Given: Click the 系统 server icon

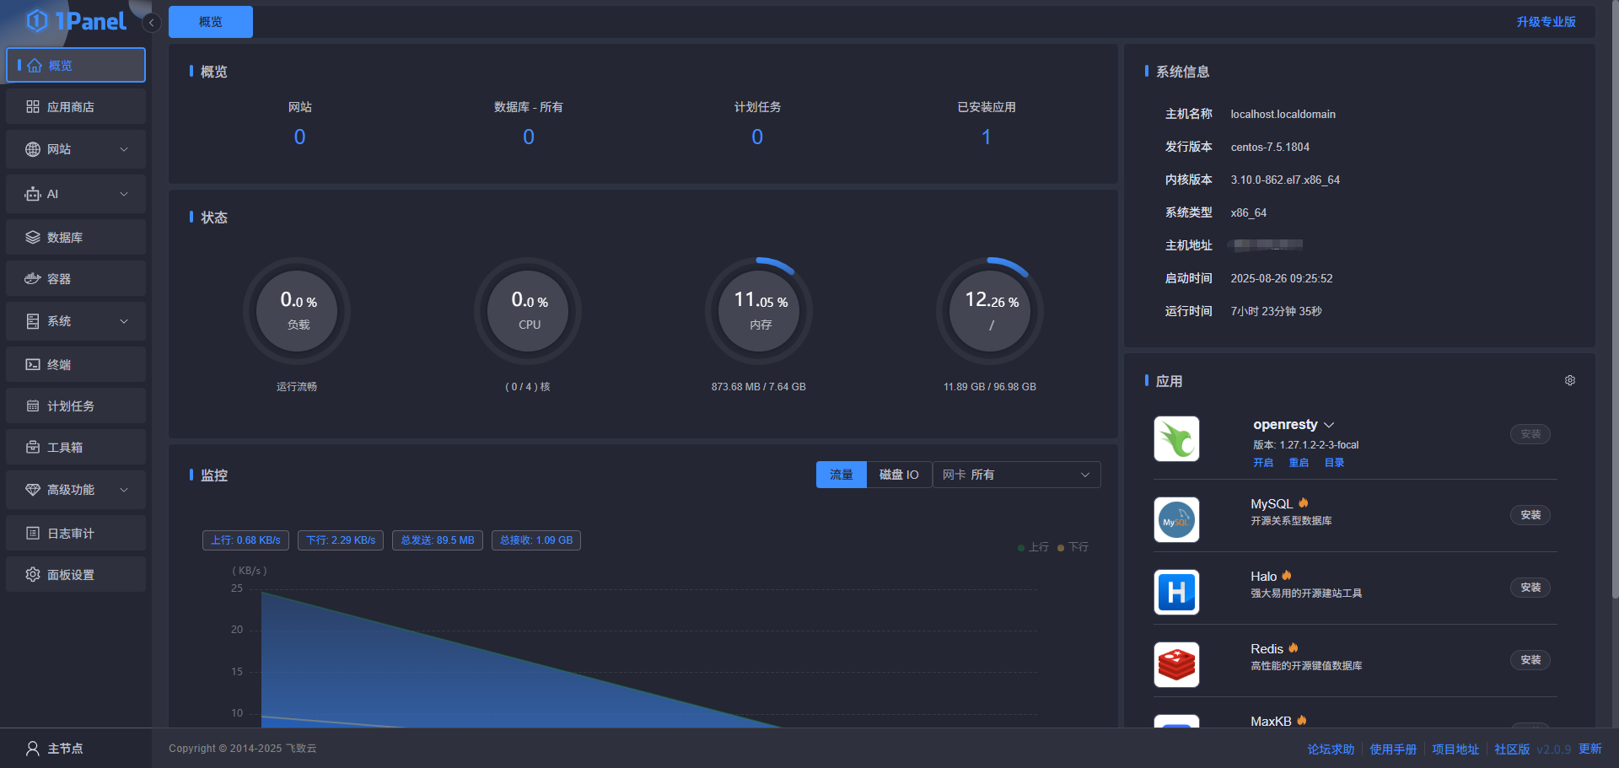Looking at the screenshot, I should pos(33,321).
